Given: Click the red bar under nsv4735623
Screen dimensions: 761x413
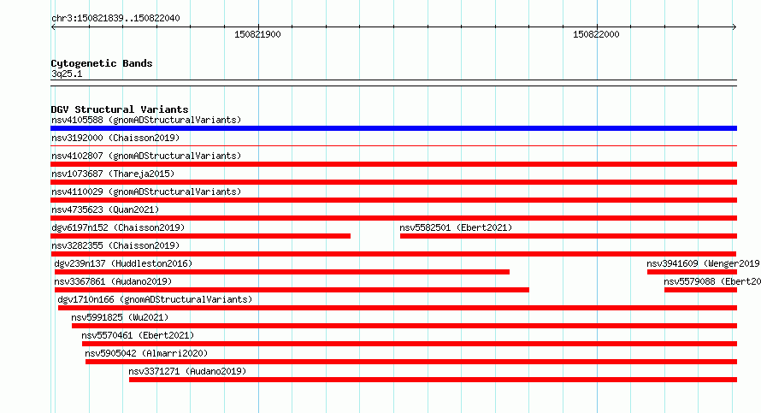Looking at the screenshot, I should point(393,218).
